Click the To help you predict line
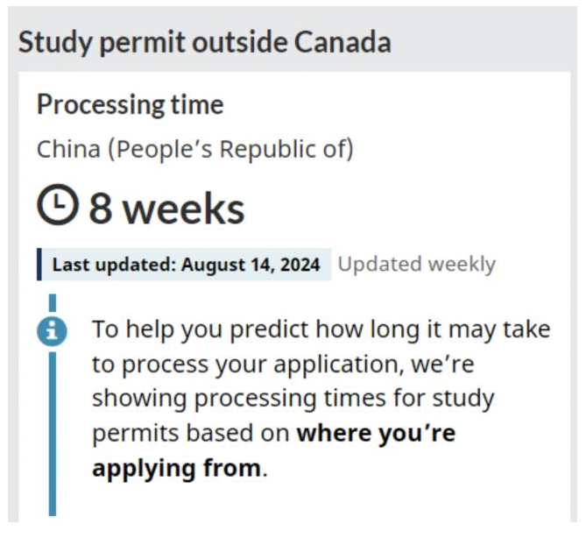586x538 pixels. point(321,330)
